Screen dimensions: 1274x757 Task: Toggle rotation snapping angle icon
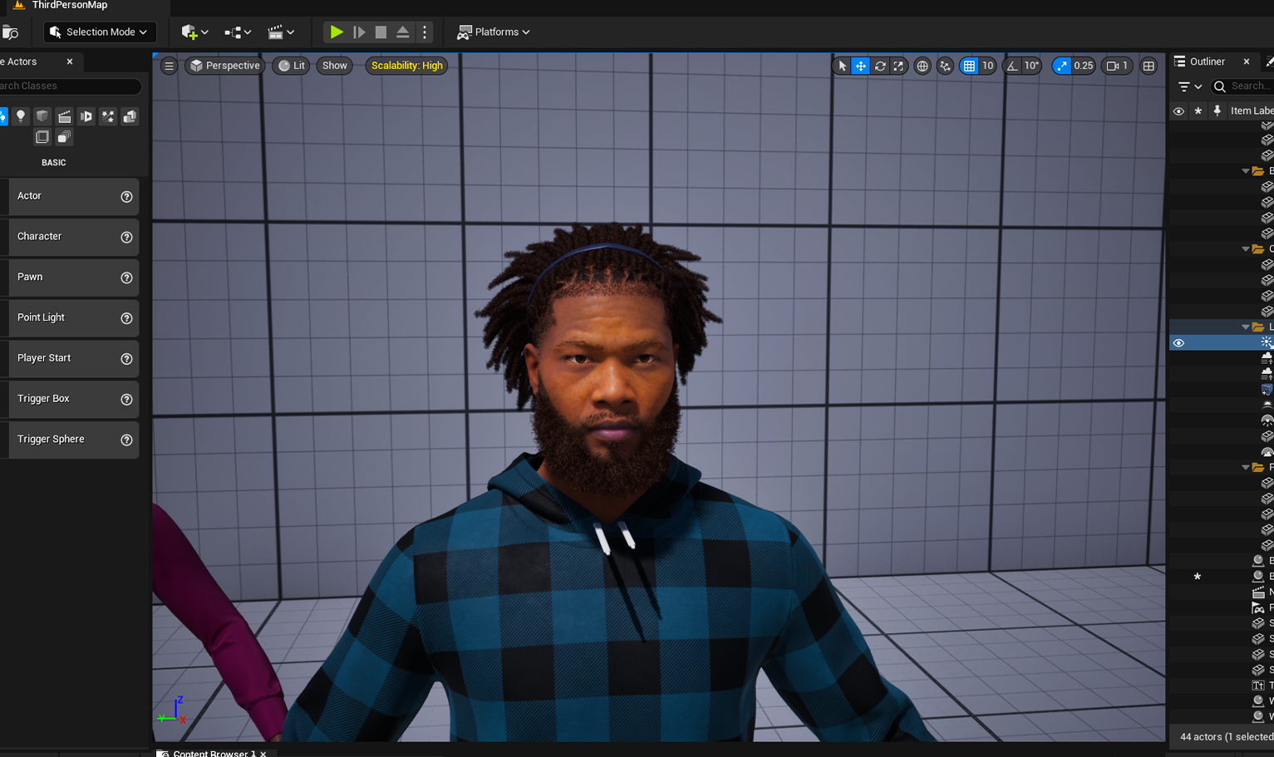pyautogui.click(x=1012, y=66)
